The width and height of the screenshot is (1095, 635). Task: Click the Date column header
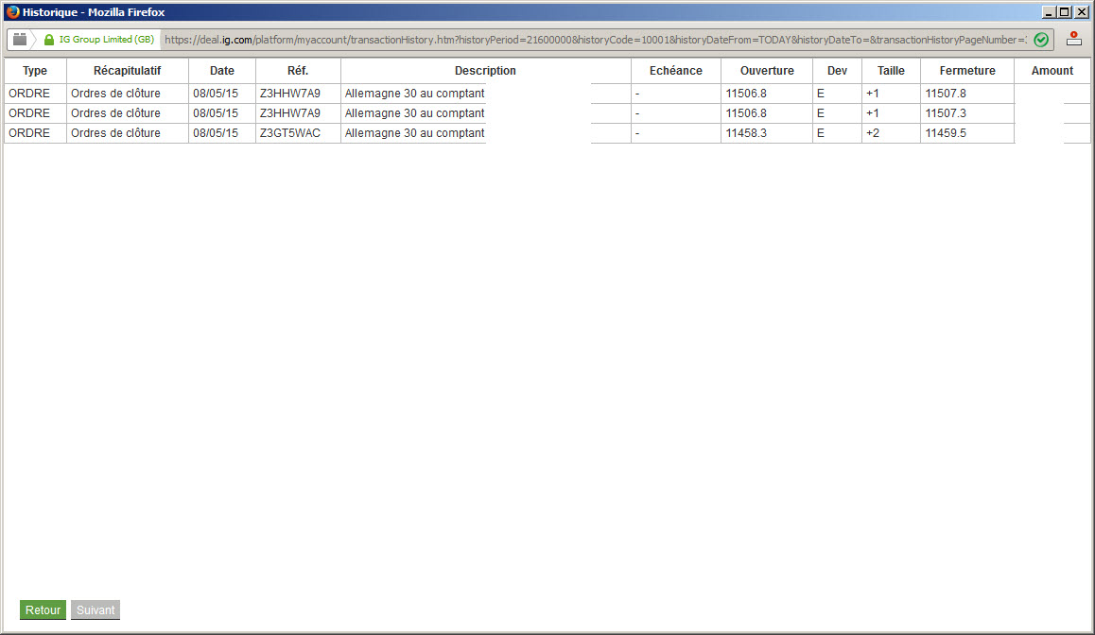(222, 71)
